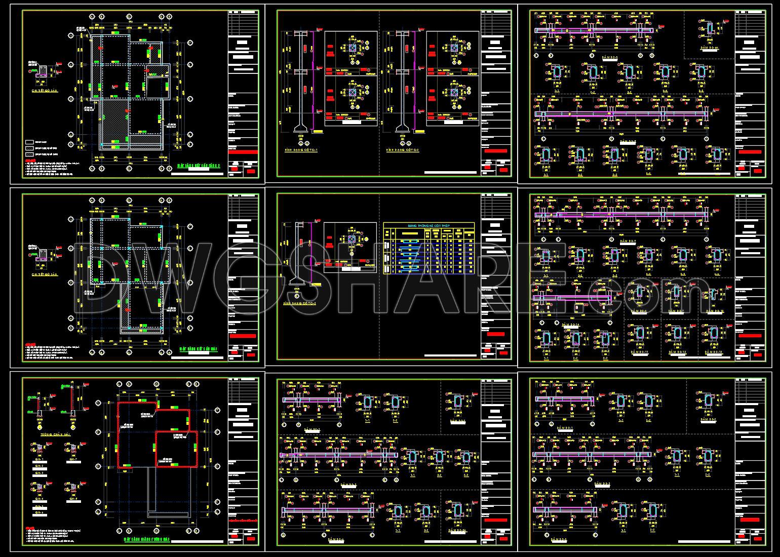The height and width of the screenshot is (557, 780).
Task: Select the CHI TIẾT GỜ SÀN label in top-left sheet
Action: pyautogui.click(x=44, y=91)
